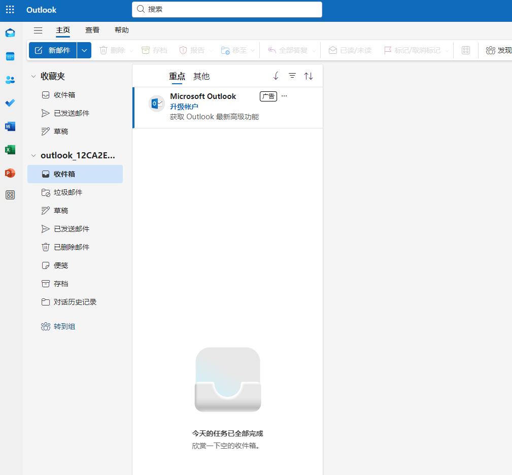Screen dimensions: 512x475
Task: Click in the 搜索 search box
Action: pyautogui.click(x=227, y=9)
